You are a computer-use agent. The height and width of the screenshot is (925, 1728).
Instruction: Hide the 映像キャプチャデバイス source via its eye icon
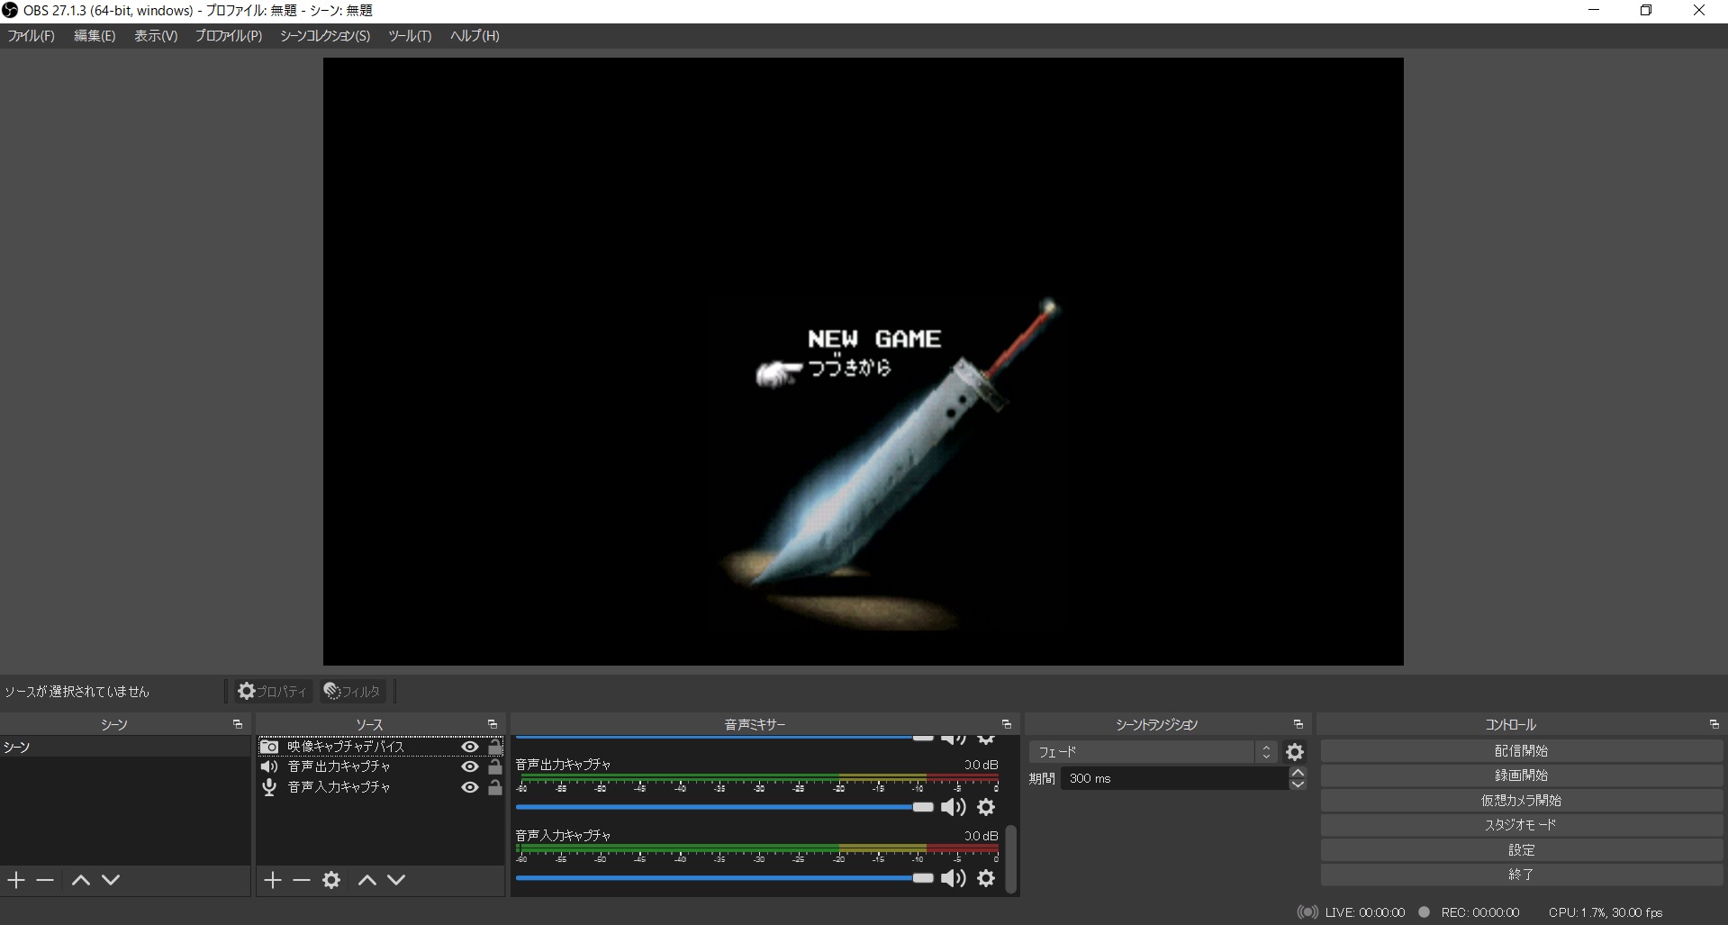pyautogui.click(x=470, y=747)
